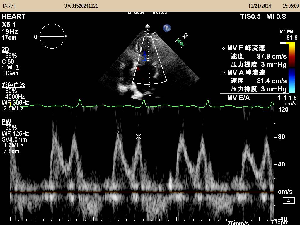300x225 pixels.
Task: Click the X5-1 transducer label
Action: [9, 25]
